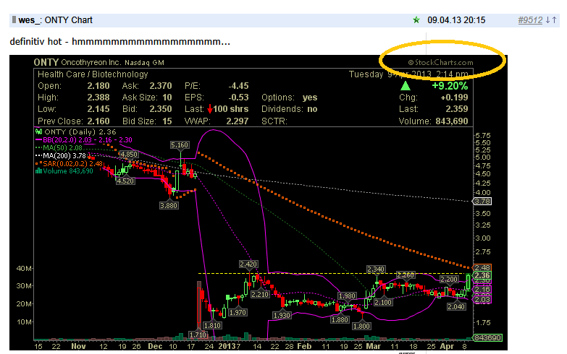This screenshot has width=567, height=354.
Task: Click the 5.160 peak price label
Action: pos(180,145)
